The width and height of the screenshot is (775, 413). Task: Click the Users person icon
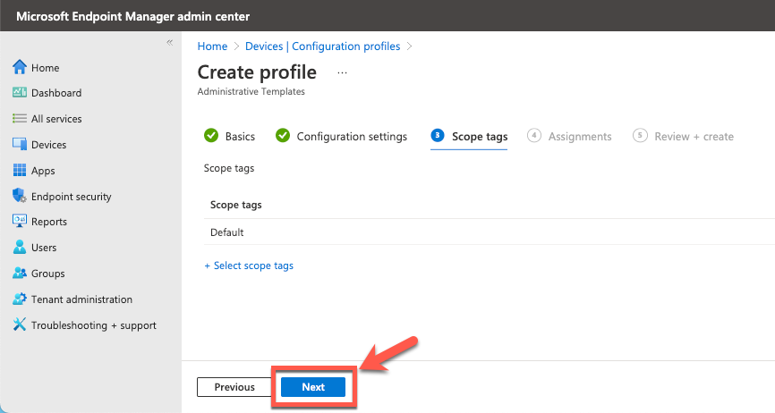[x=20, y=248]
